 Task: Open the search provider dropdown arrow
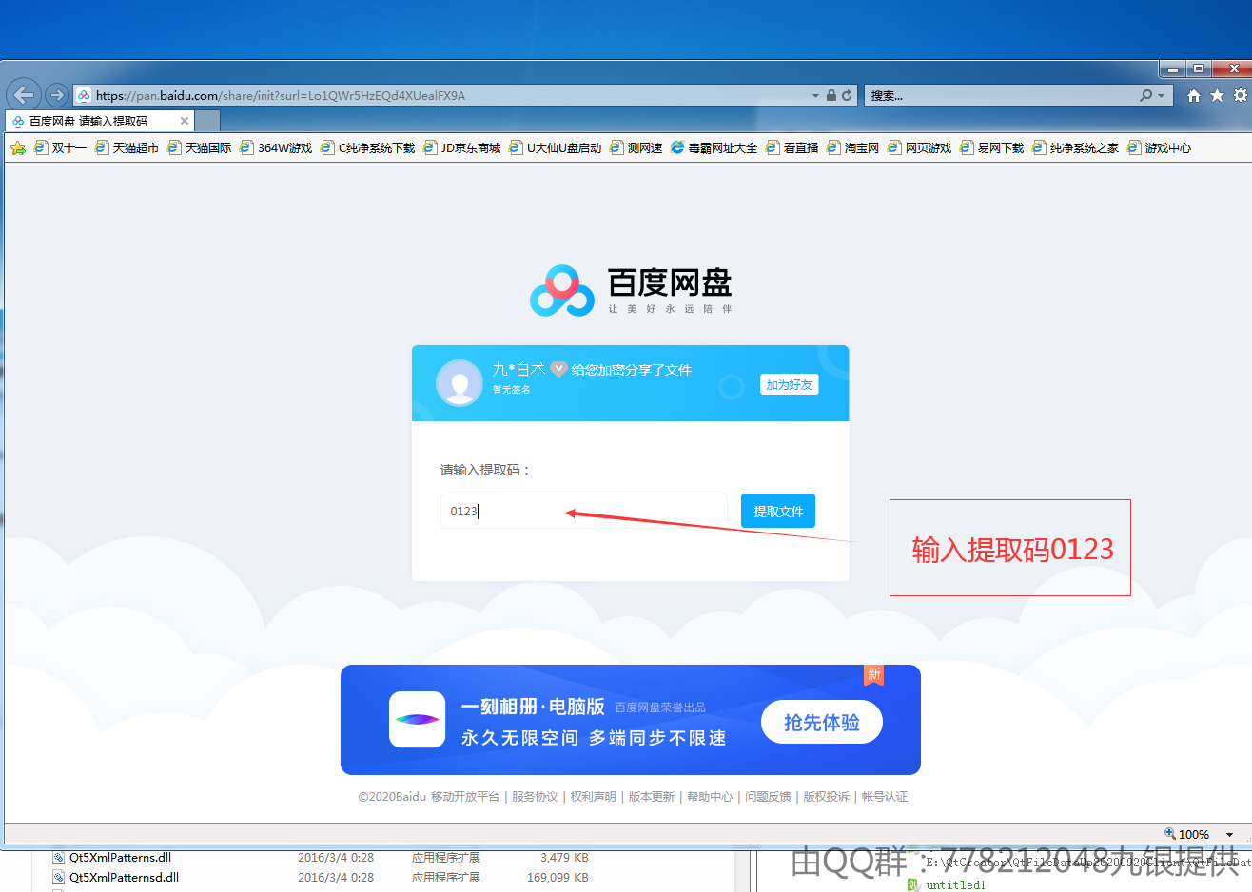click(1161, 96)
